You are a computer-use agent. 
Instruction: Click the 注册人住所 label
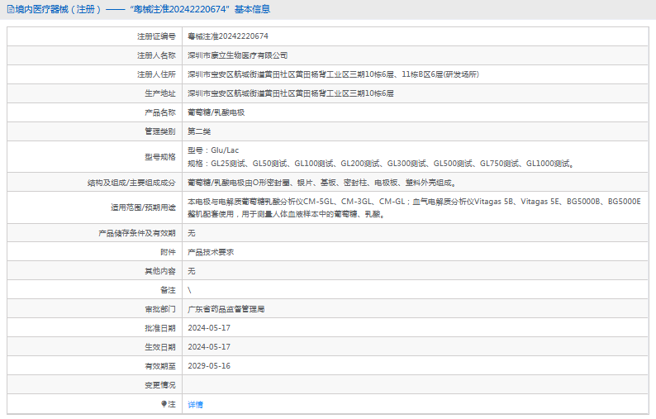(156, 74)
